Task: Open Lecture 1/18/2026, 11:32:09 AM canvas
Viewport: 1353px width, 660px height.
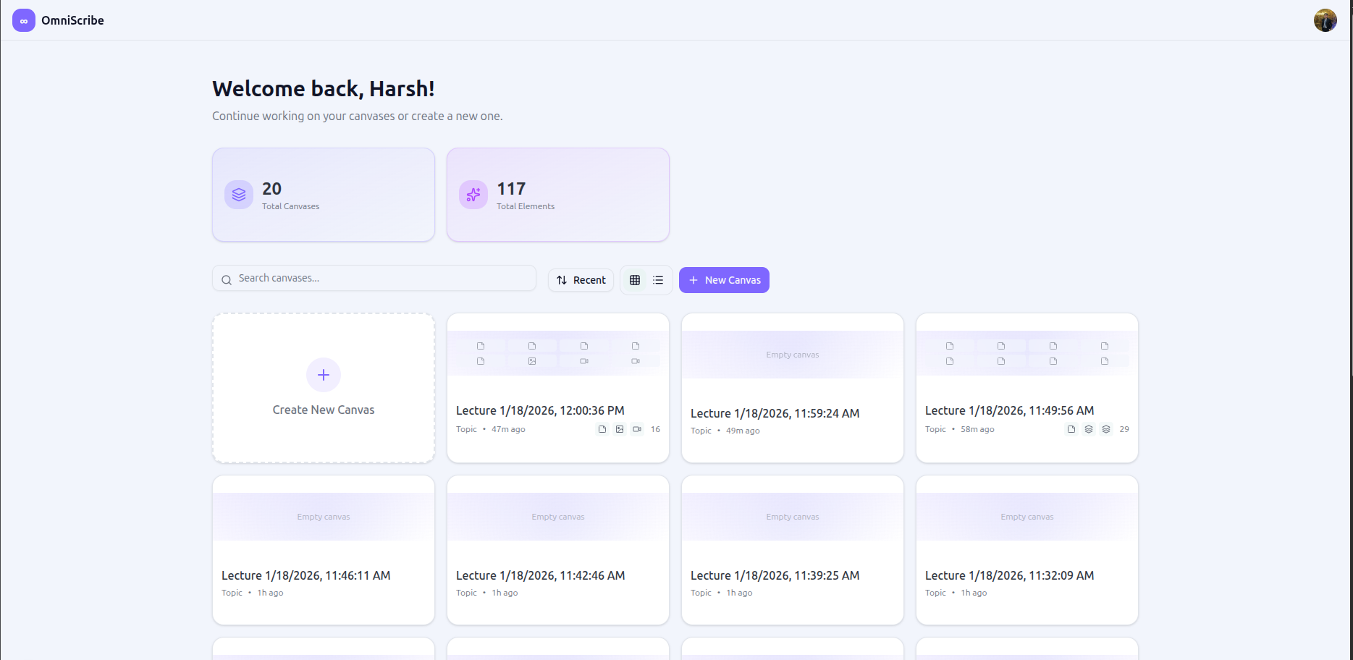Action: 1027,550
